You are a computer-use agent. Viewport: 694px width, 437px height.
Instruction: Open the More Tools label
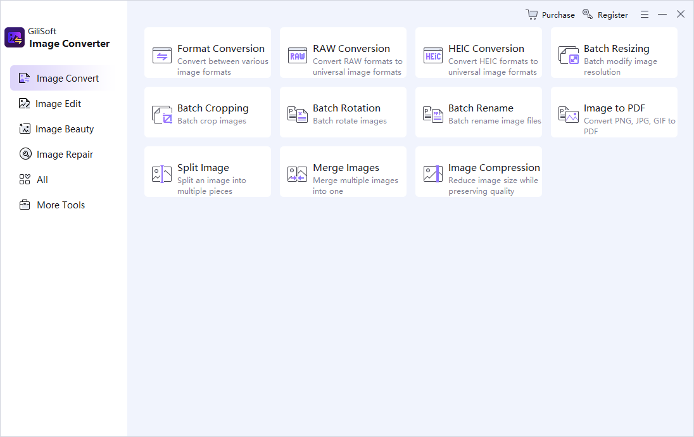click(x=61, y=205)
